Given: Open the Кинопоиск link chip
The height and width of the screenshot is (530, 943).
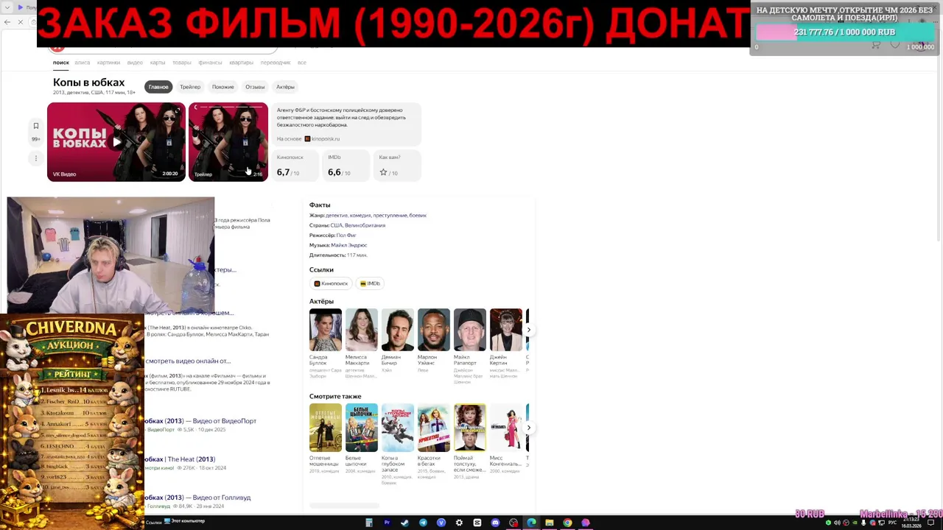Looking at the screenshot, I should click(331, 283).
